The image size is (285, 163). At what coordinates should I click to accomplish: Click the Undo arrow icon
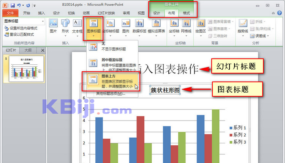pos(19,5)
